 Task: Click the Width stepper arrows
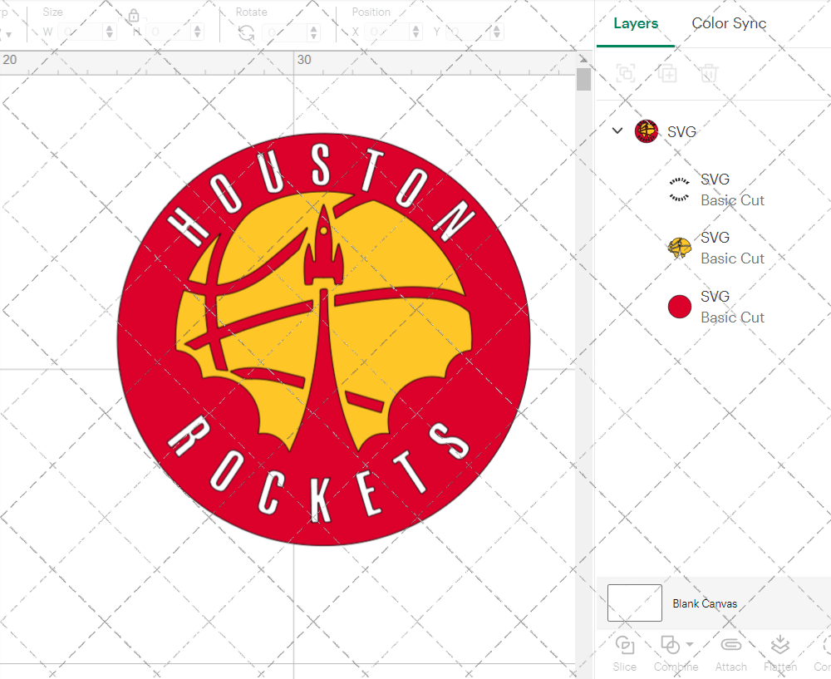pos(110,32)
